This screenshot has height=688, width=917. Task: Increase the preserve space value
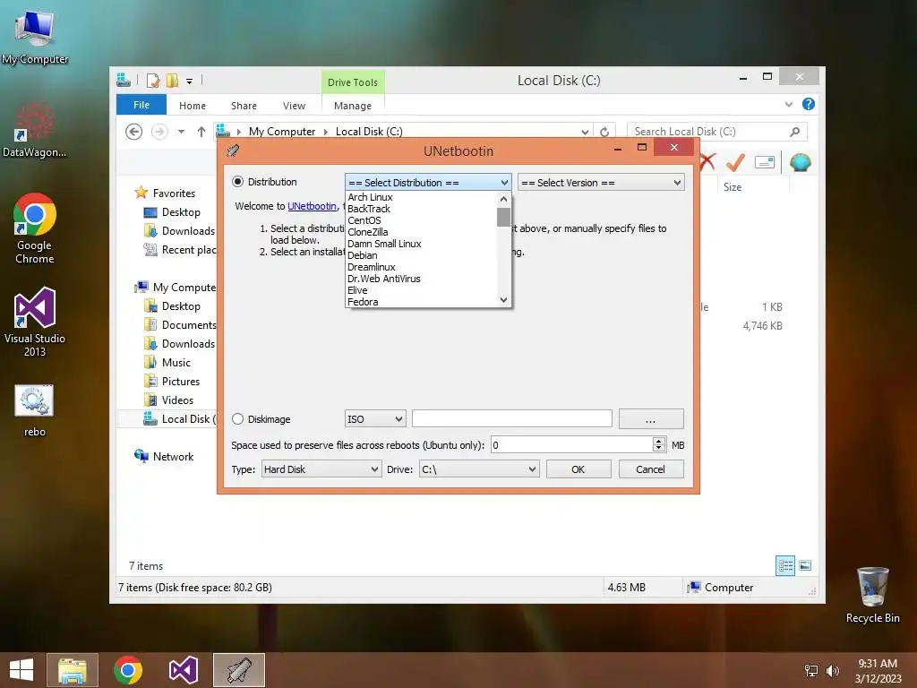pyautogui.click(x=658, y=441)
